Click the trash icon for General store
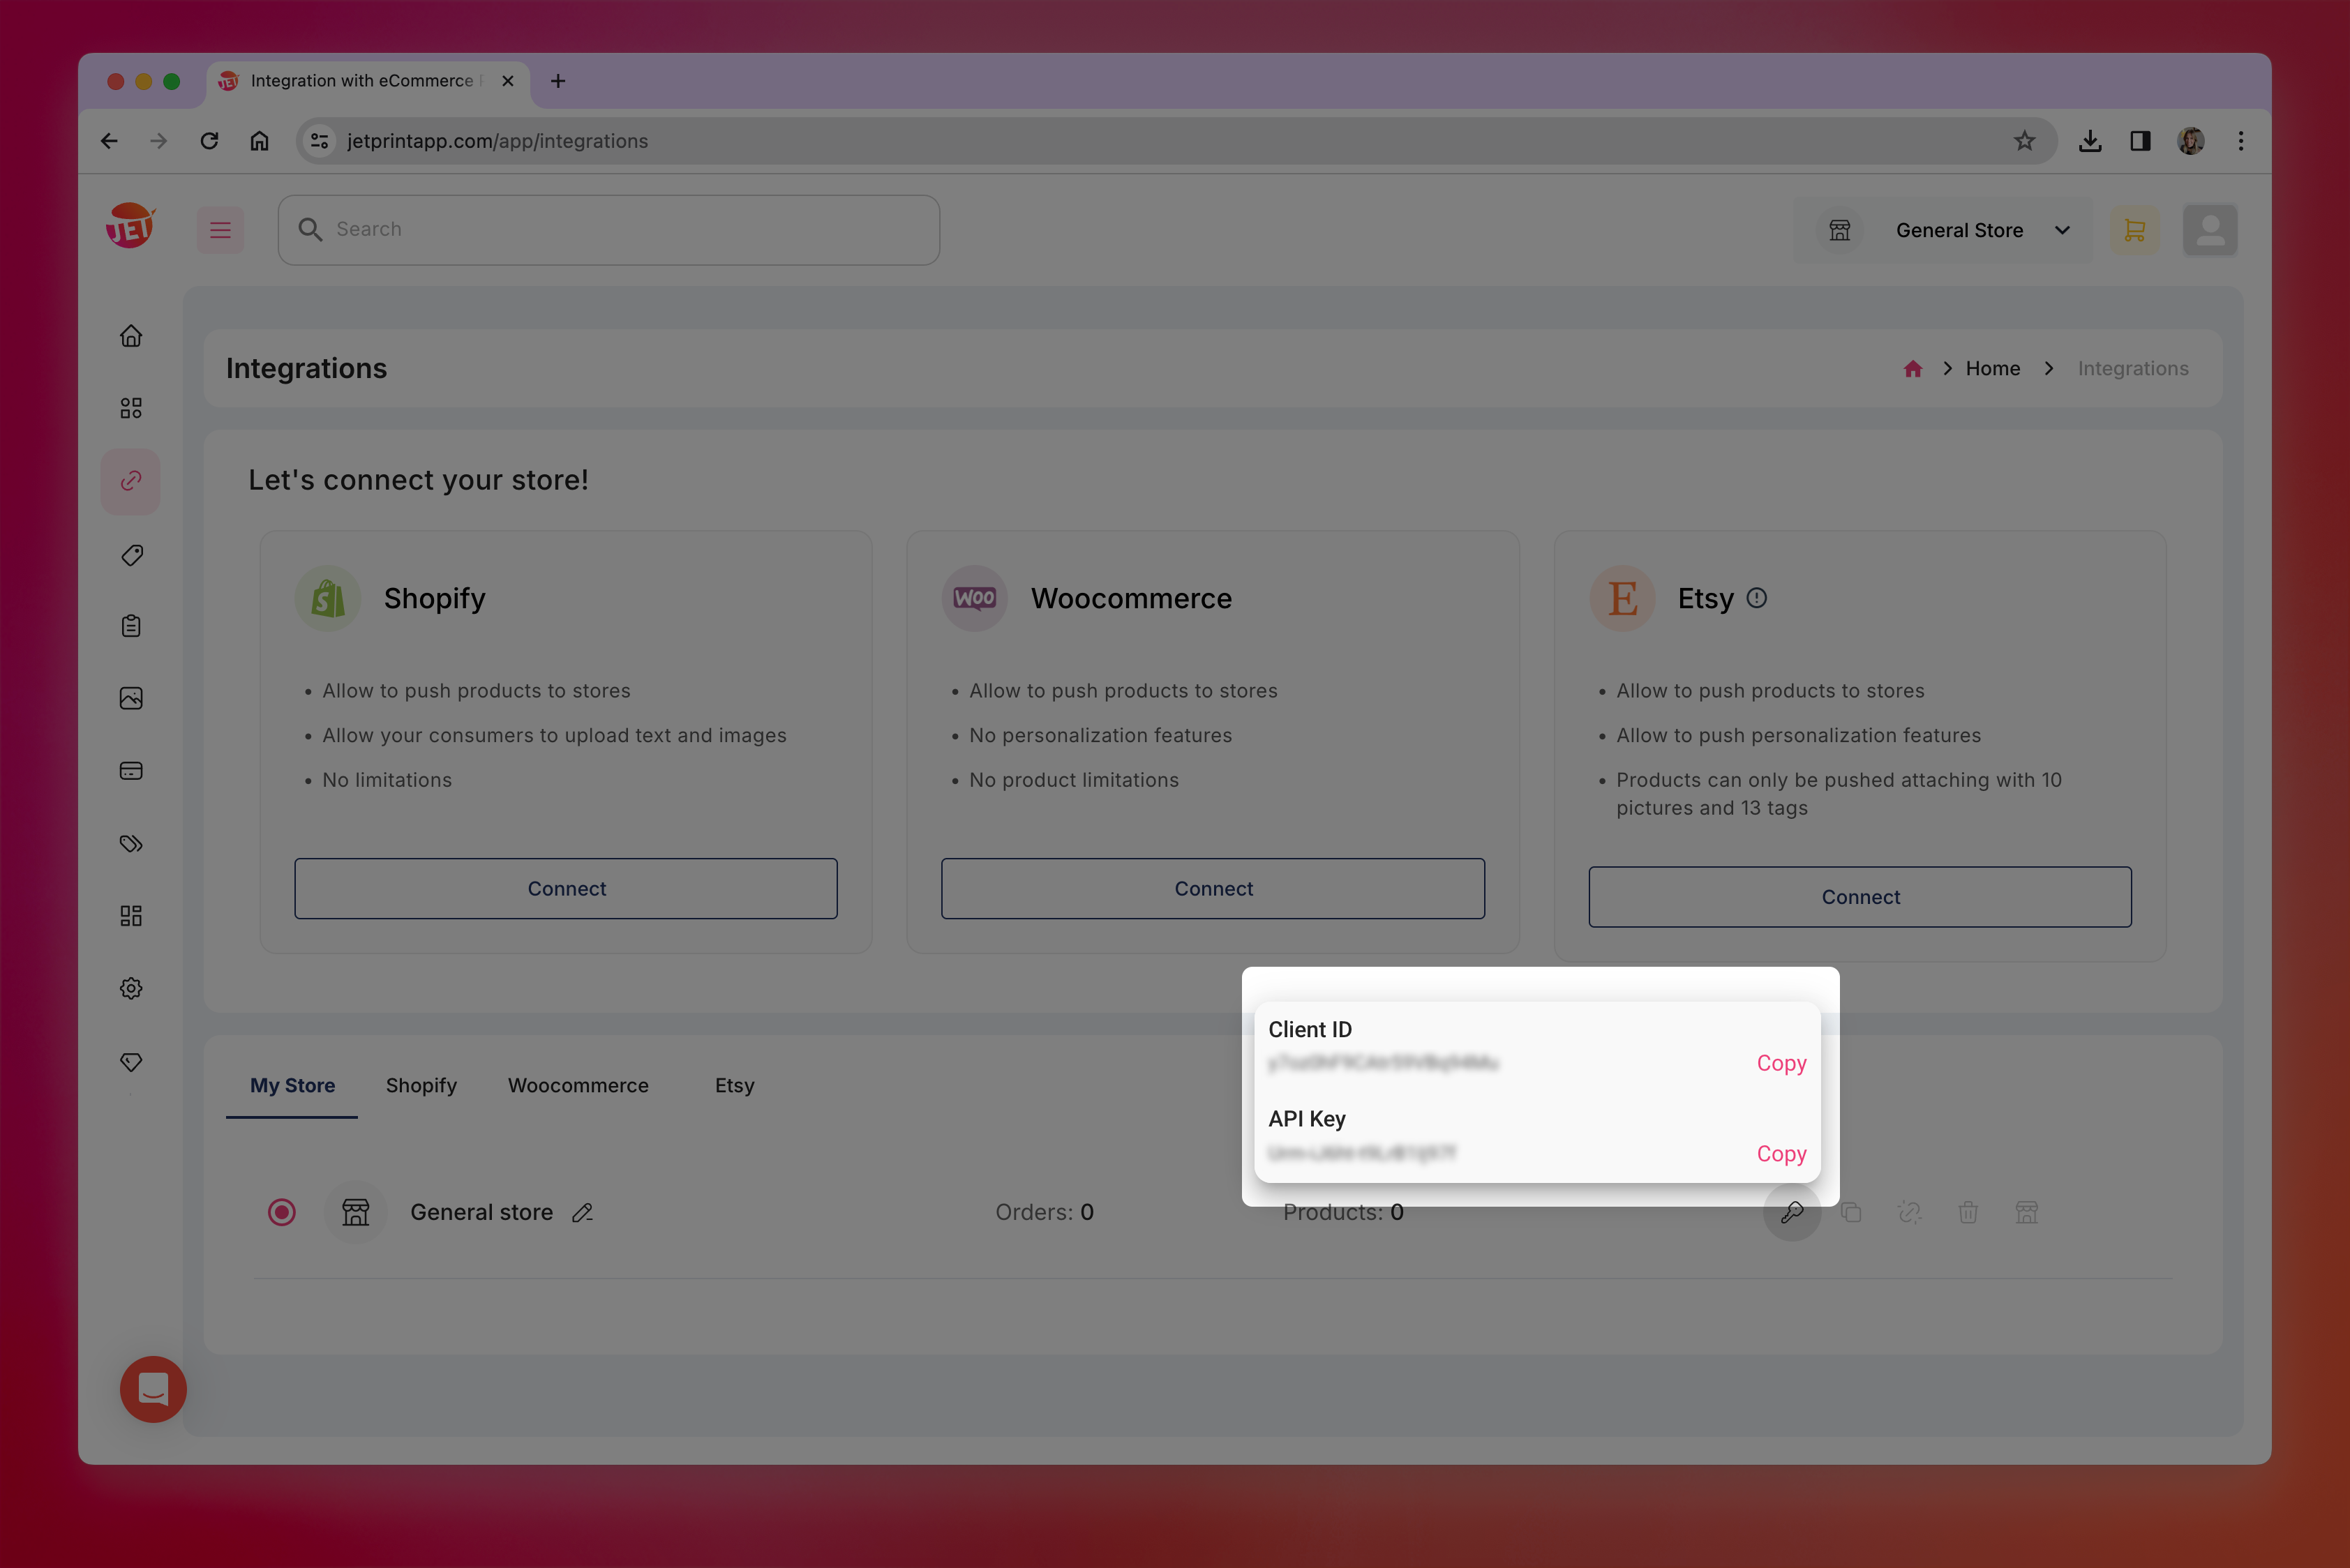Viewport: 2350px width, 1568px height. click(x=1968, y=1212)
